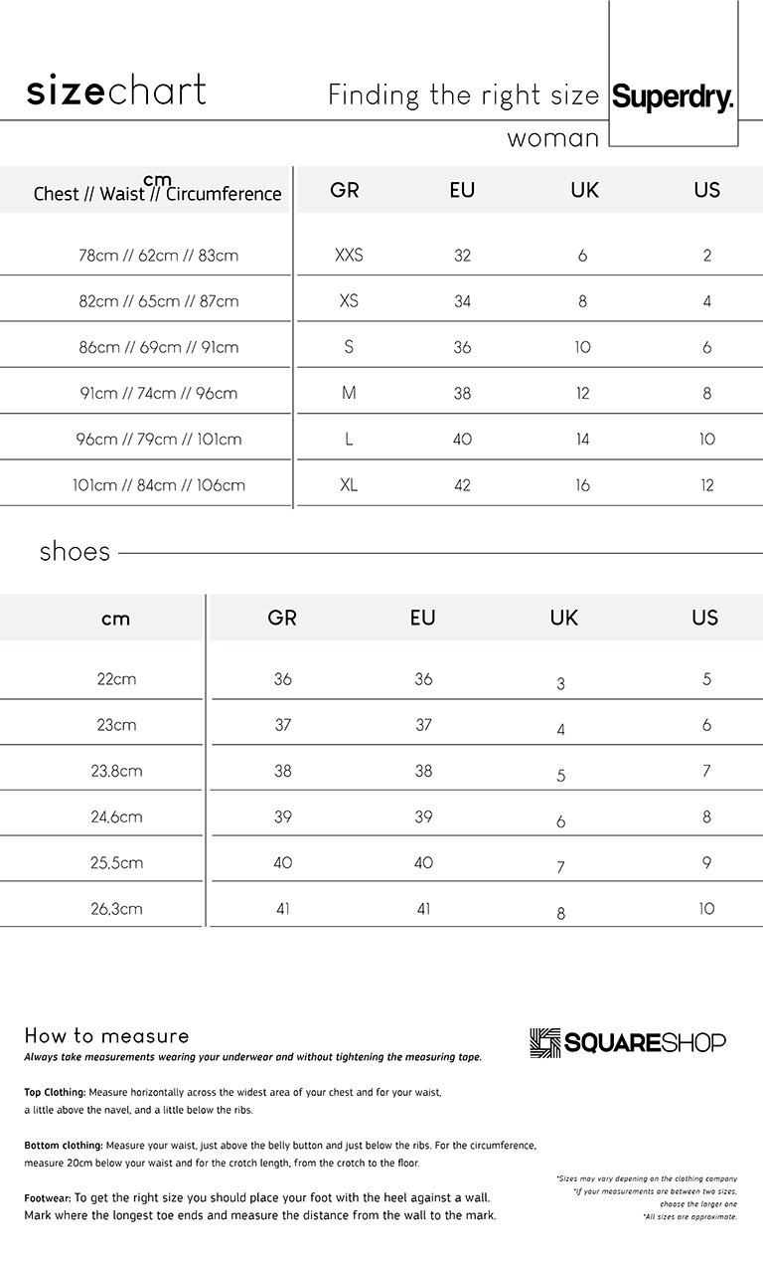Click the Superdry logo box
Image resolution: width=763 pixels, height=1261 pixels.
pos(673,74)
